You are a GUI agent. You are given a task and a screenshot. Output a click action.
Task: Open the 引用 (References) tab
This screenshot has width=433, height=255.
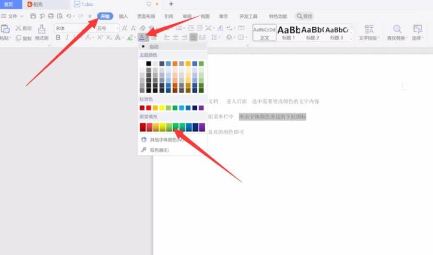[x=169, y=16]
